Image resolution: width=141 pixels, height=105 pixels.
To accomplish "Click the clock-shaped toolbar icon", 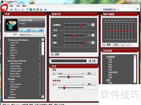I will [16, 10].
